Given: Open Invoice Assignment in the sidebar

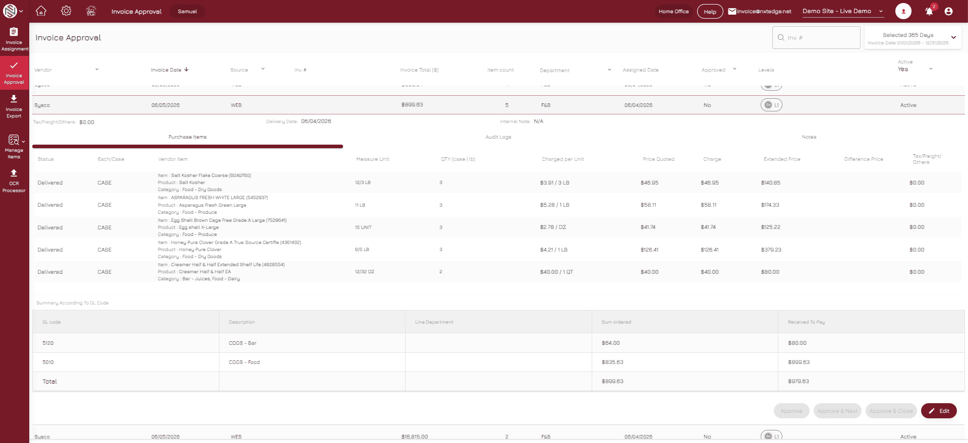Looking at the screenshot, I should click(14, 39).
